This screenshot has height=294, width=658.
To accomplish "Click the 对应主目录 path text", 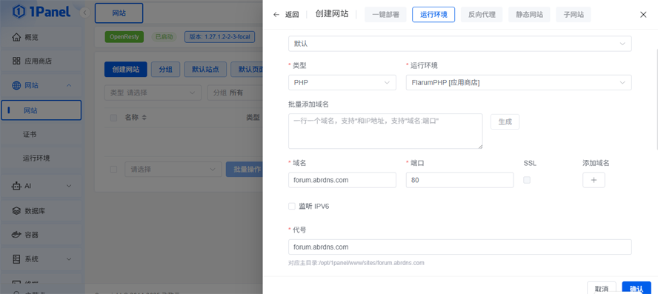I will click(356, 263).
